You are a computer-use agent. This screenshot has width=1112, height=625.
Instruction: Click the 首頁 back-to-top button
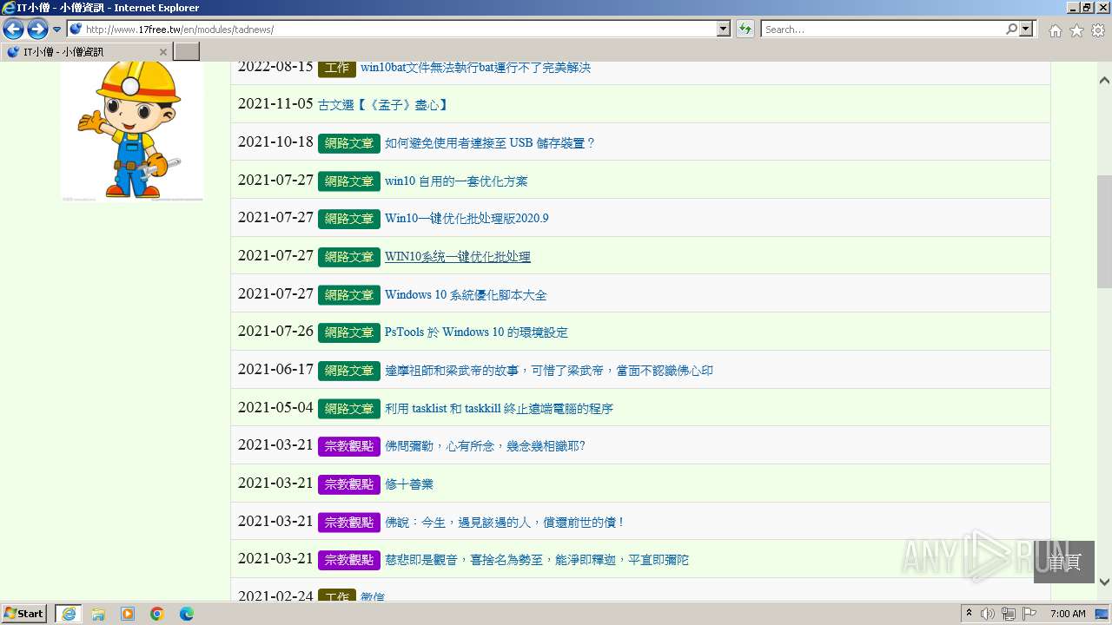click(x=1064, y=562)
